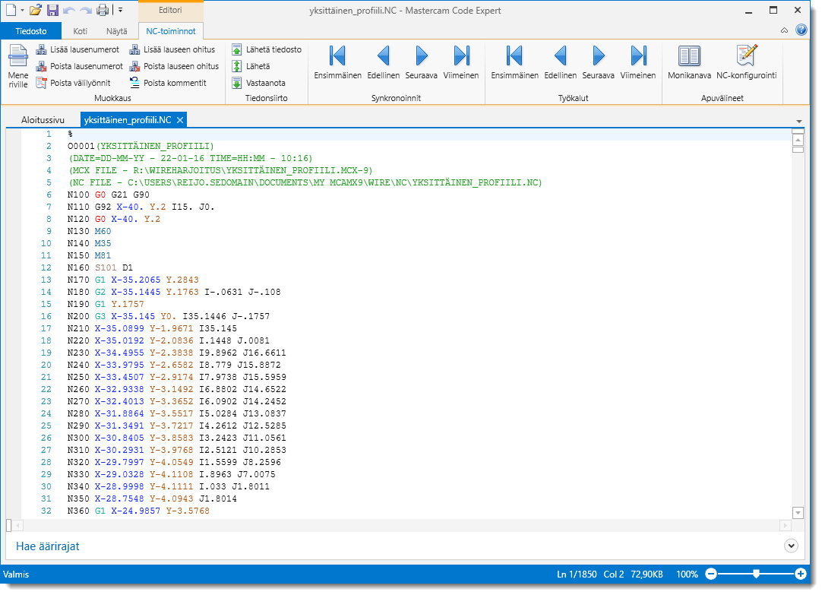Click the vertical scrollbar up arrow
Screen dimensions: 822x595
tap(798, 140)
